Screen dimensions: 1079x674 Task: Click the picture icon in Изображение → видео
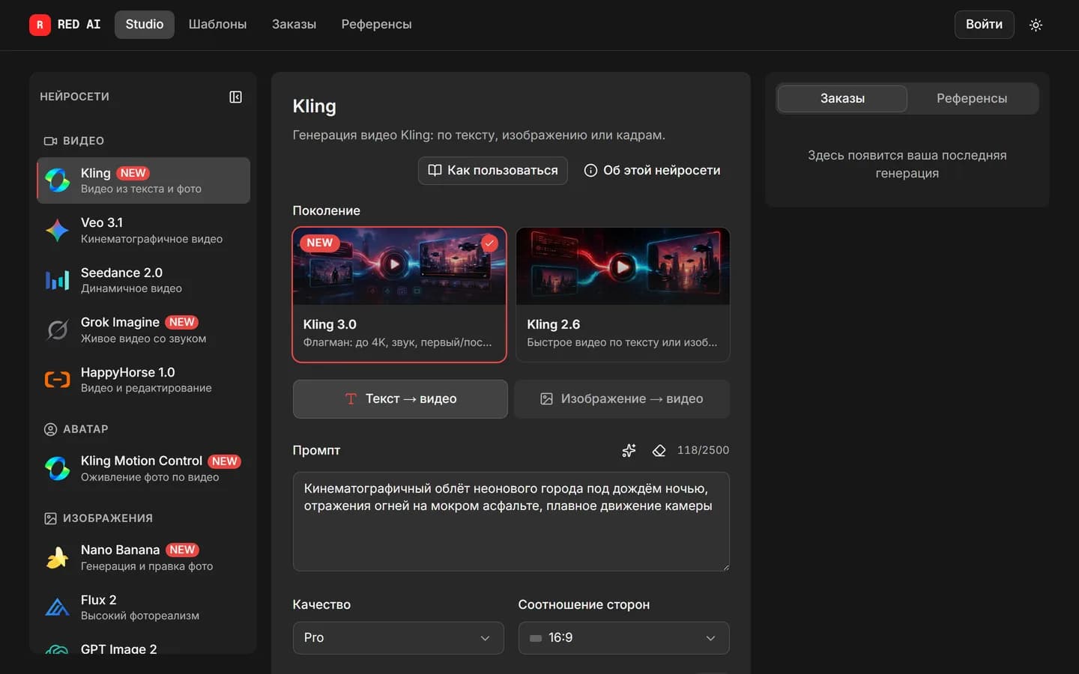pyautogui.click(x=547, y=399)
